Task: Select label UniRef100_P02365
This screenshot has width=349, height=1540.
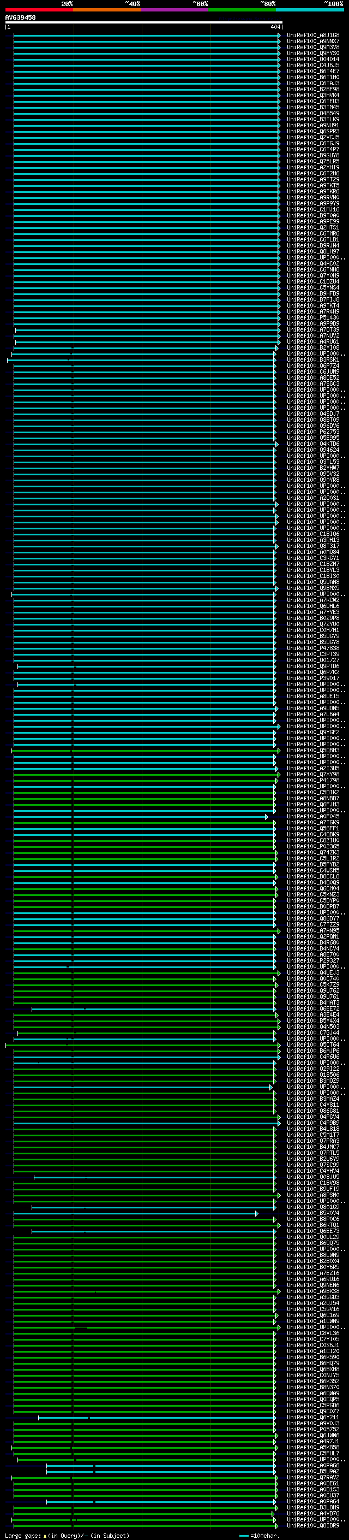Action: pyautogui.click(x=313, y=847)
